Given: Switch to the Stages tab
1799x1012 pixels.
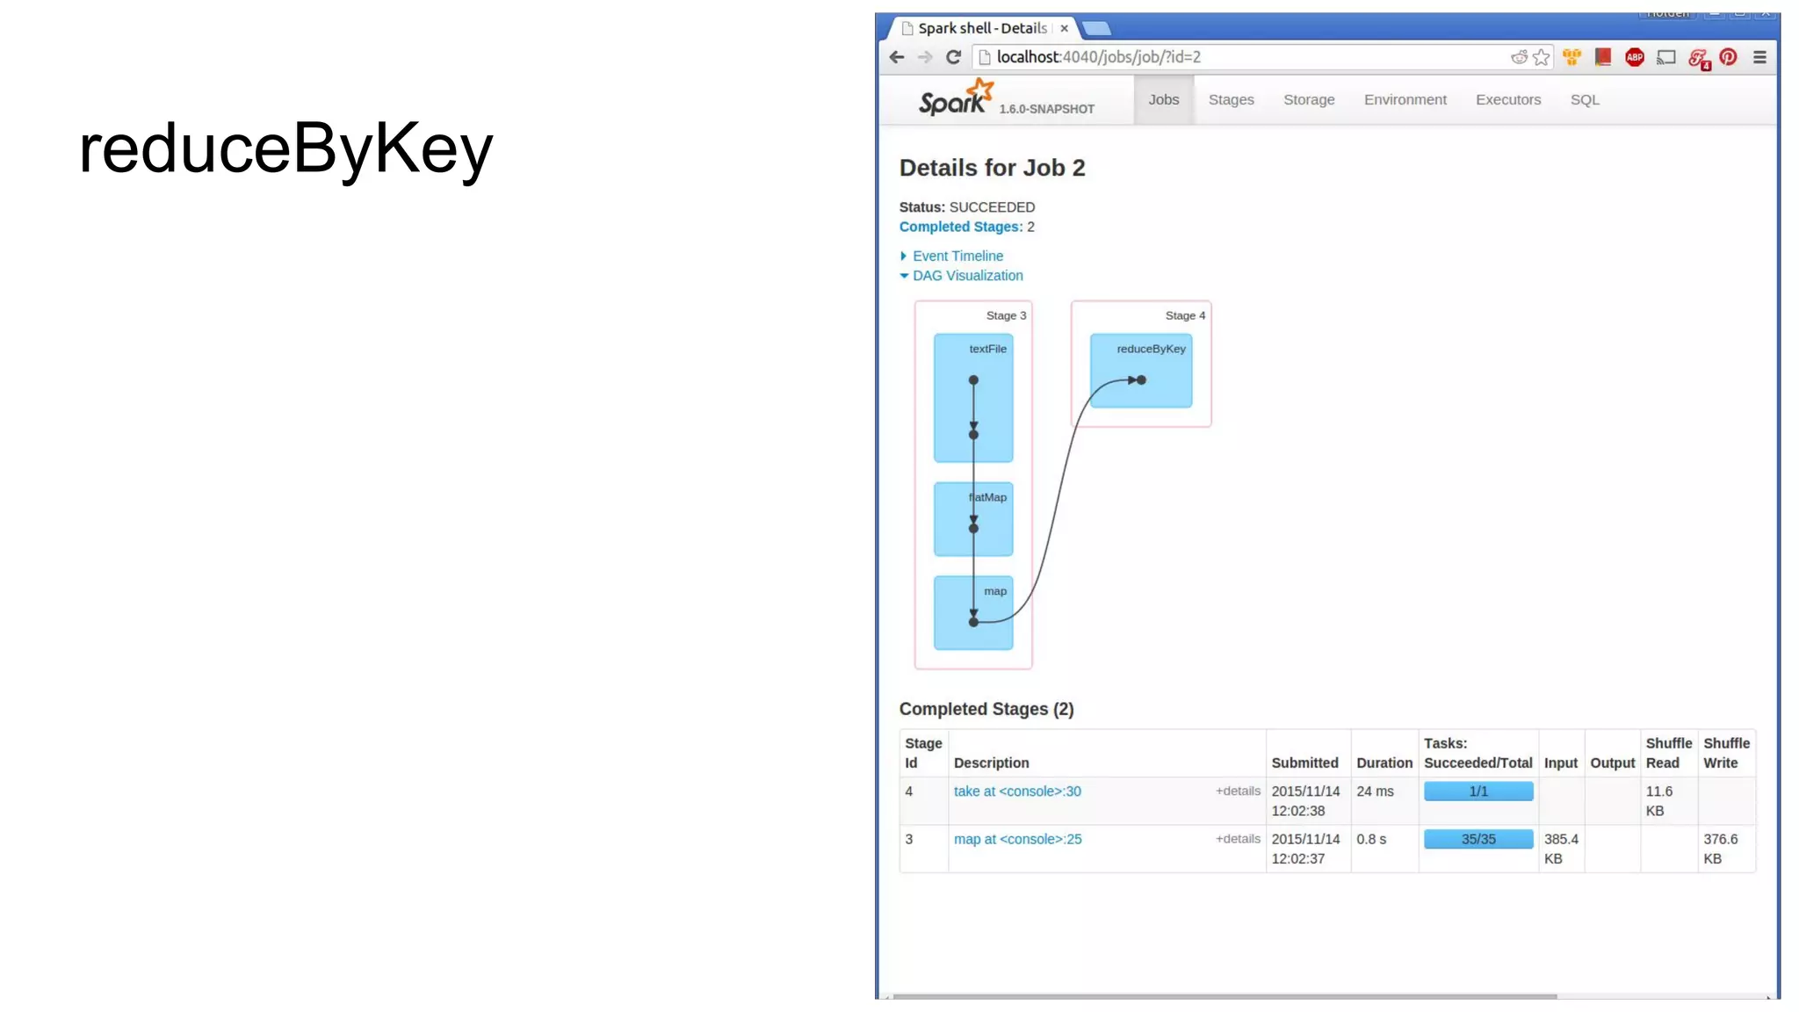Looking at the screenshot, I should [x=1231, y=100].
